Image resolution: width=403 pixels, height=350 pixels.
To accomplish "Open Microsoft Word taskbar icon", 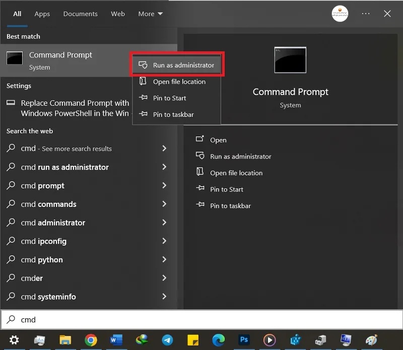I will (x=116, y=340).
